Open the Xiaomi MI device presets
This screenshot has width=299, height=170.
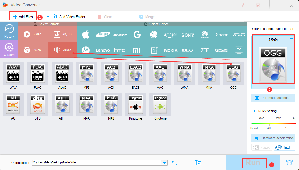[x=137, y=50]
